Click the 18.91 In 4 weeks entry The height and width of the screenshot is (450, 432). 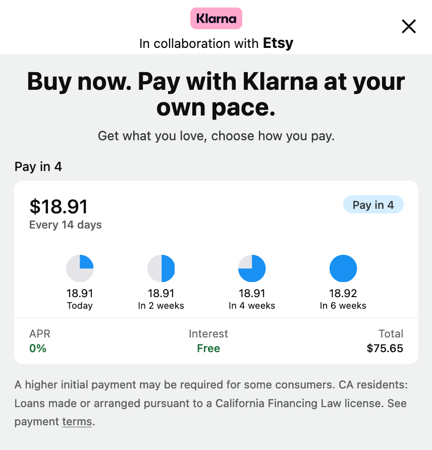(252, 299)
